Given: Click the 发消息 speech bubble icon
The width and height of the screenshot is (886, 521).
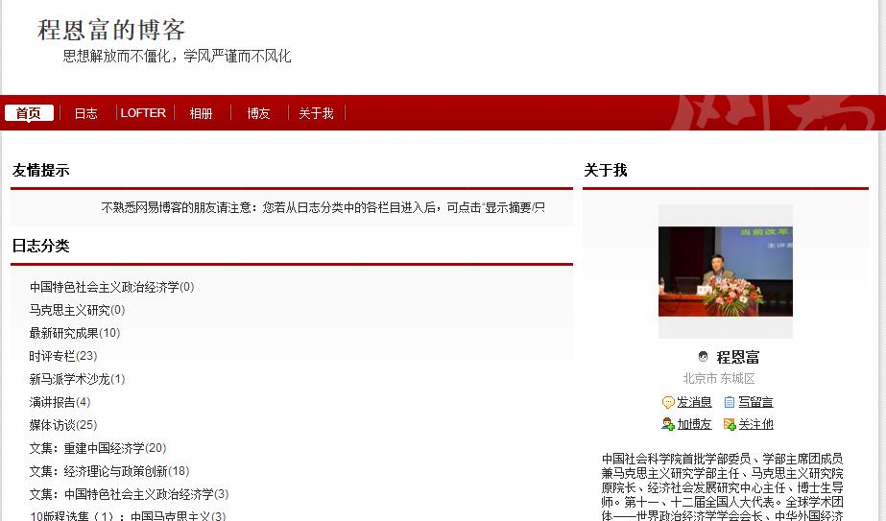Looking at the screenshot, I should click(668, 402).
